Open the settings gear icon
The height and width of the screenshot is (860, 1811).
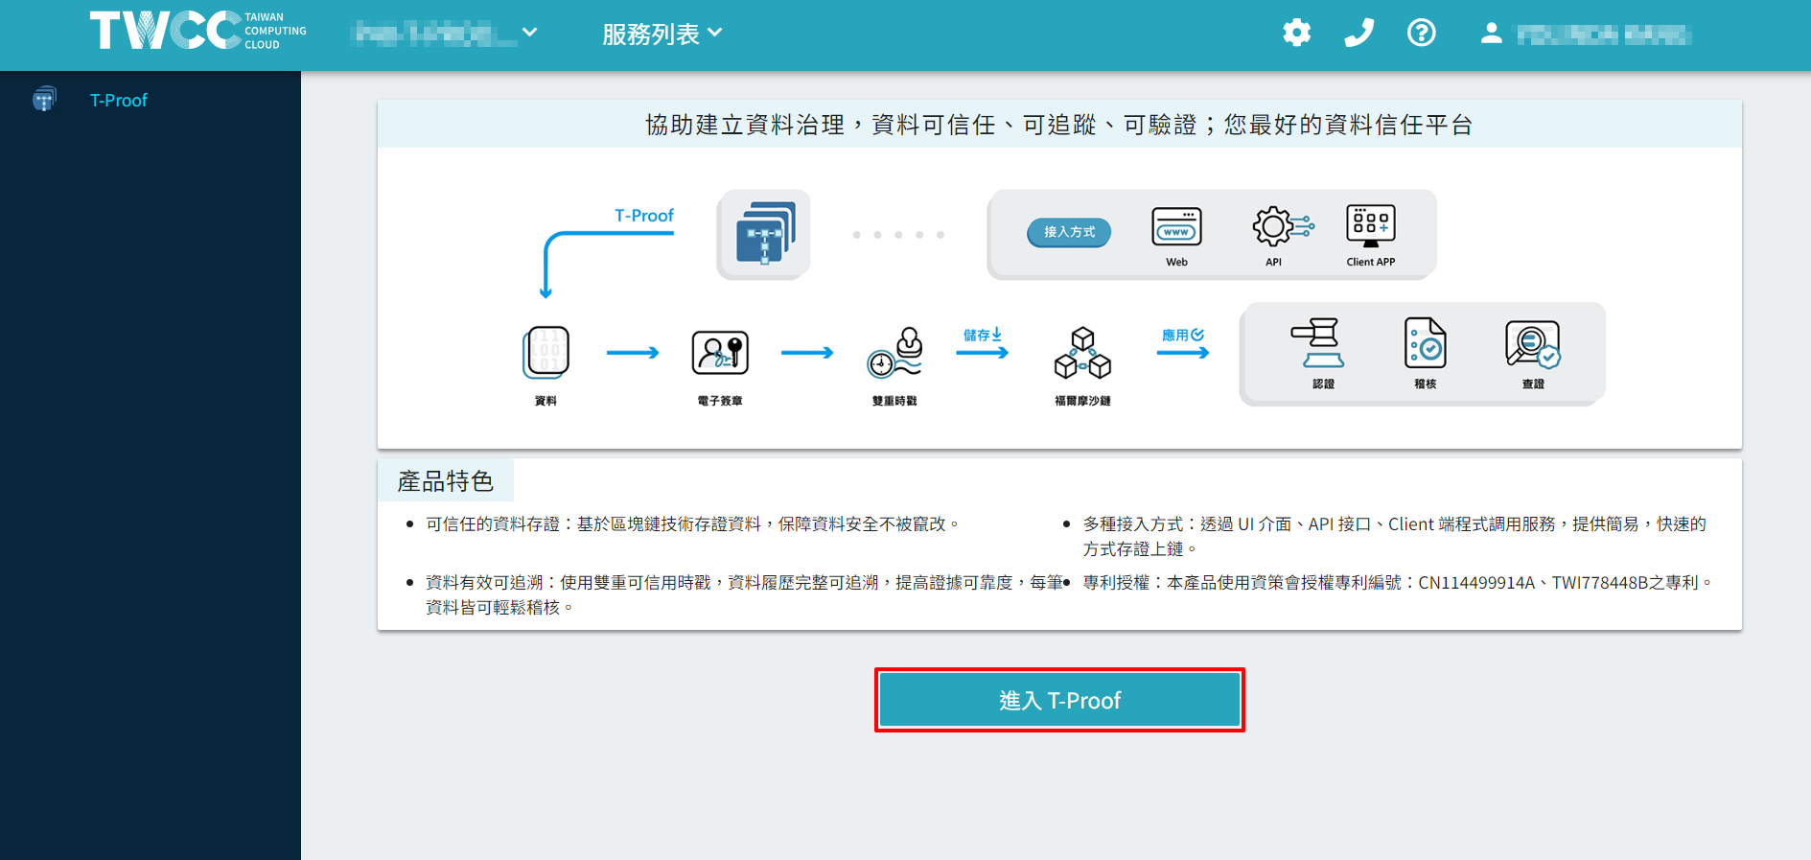click(x=1296, y=33)
